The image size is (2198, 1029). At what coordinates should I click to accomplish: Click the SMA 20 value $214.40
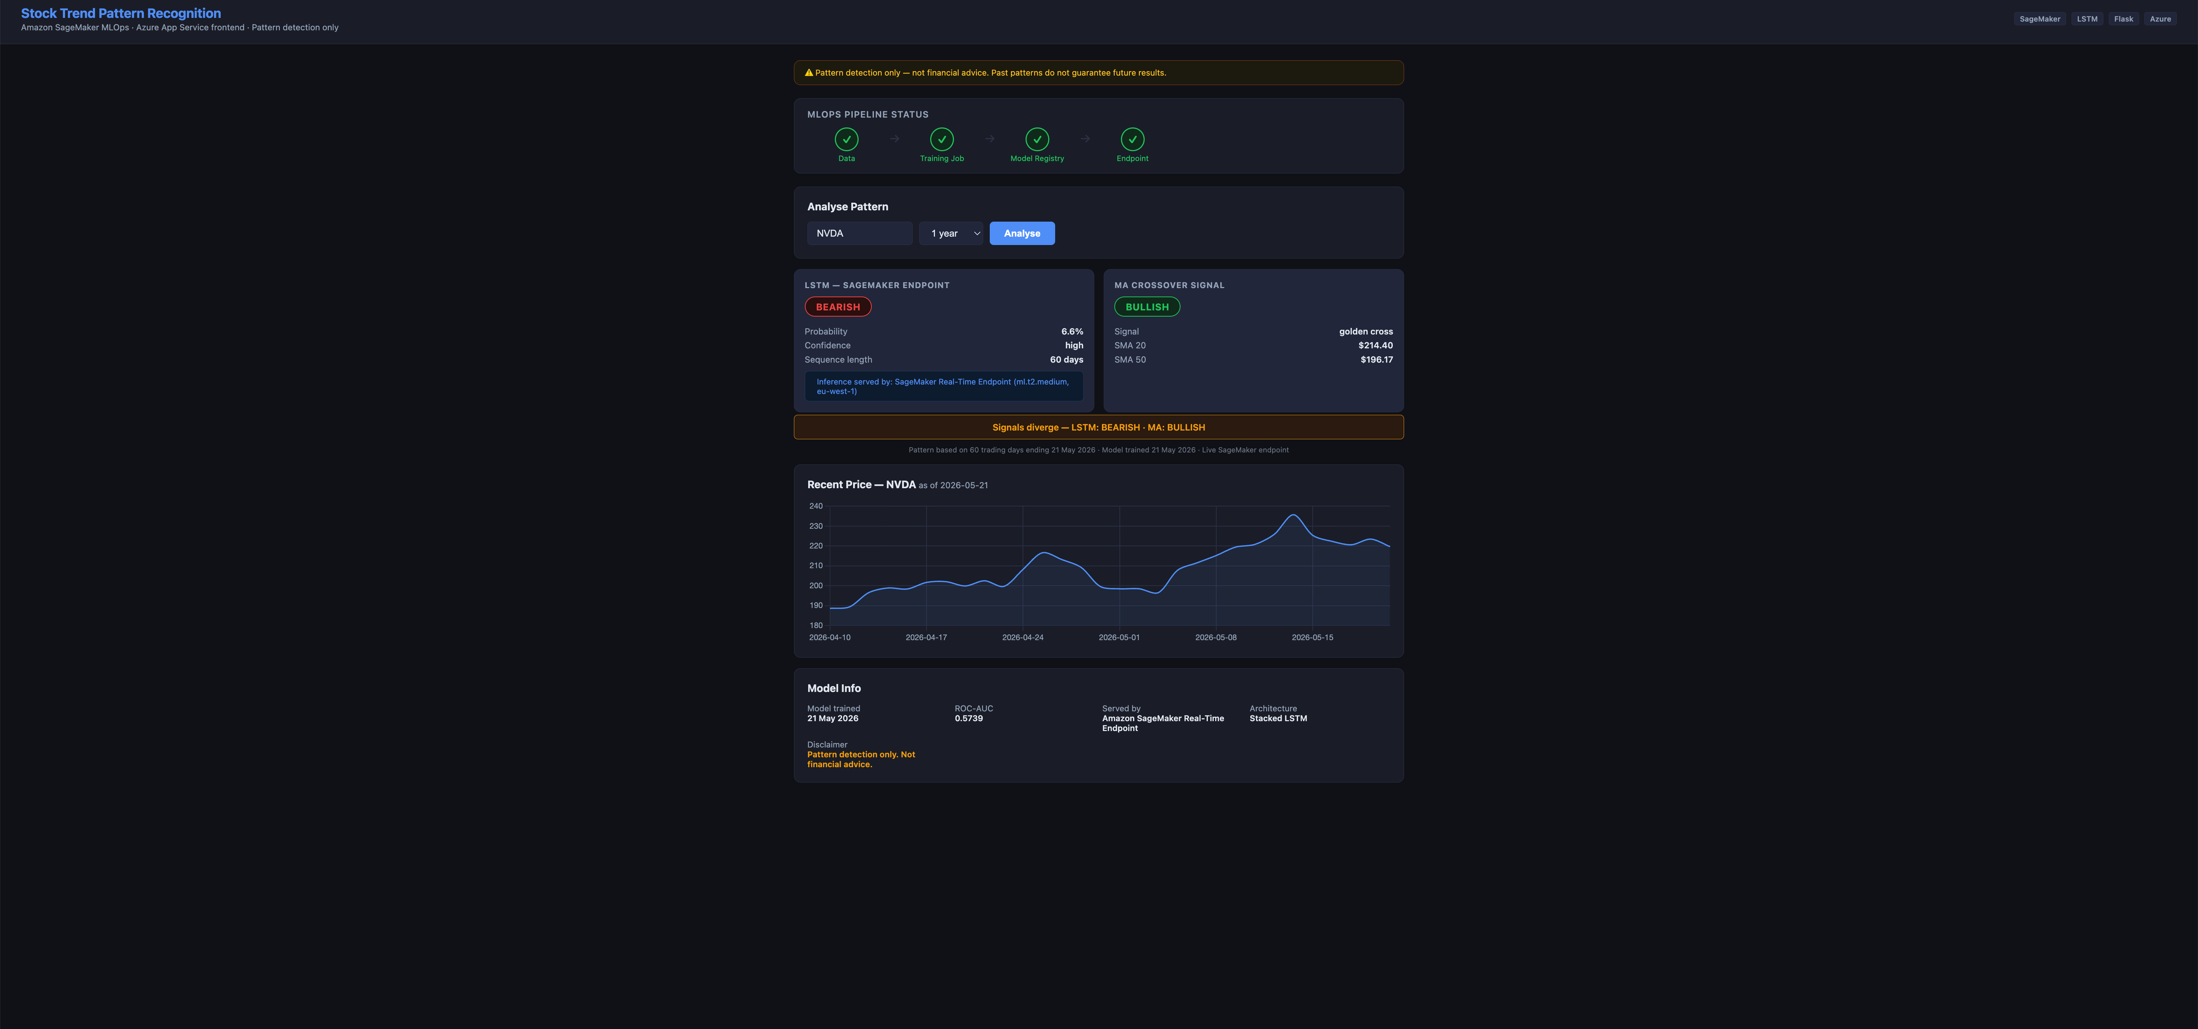pos(1376,345)
